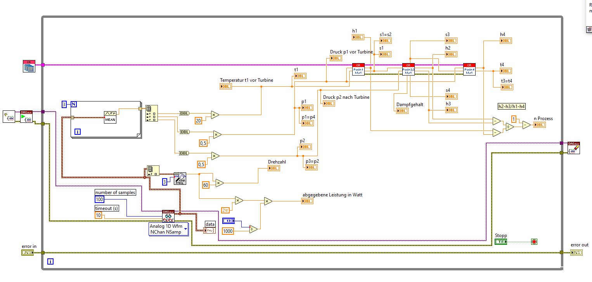This screenshot has width=592, height=282.
Task: Click the h4 indicator terminal
Action: point(506,41)
